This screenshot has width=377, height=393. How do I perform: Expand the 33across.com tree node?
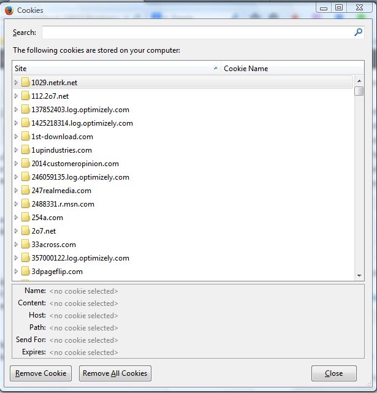16,245
